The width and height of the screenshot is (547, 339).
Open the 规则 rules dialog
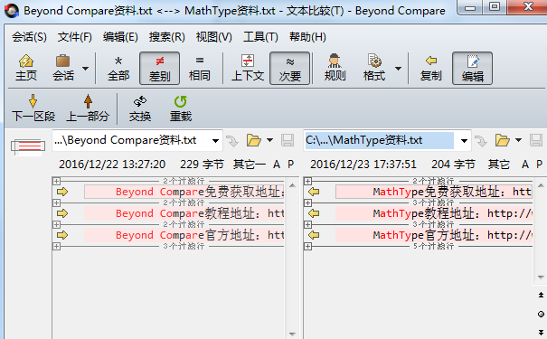pyautogui.click(x=335, y=68)
